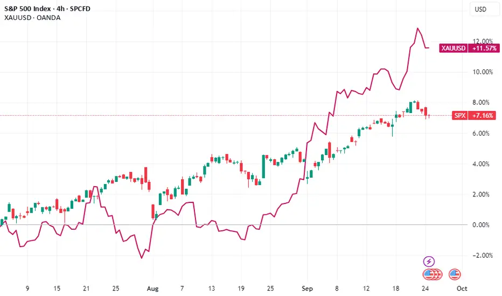Click the 12 date label on time axis

(366, 288)
